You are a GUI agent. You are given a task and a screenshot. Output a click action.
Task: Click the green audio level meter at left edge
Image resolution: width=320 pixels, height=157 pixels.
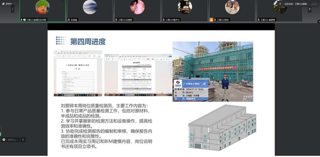click(0, 131)
